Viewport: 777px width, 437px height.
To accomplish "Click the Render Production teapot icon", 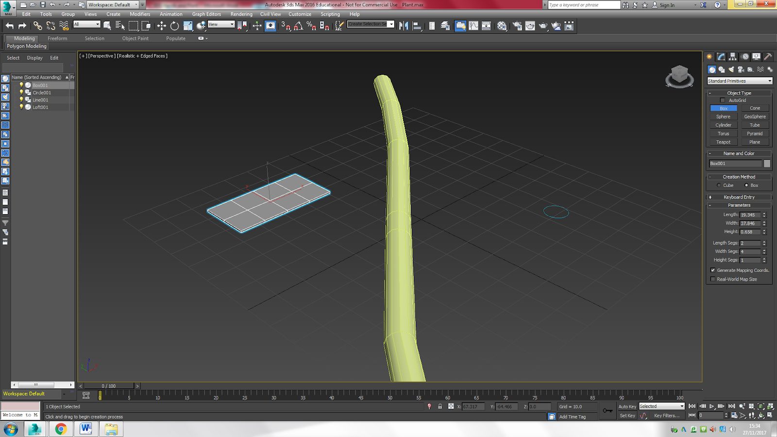I will 543,26.
